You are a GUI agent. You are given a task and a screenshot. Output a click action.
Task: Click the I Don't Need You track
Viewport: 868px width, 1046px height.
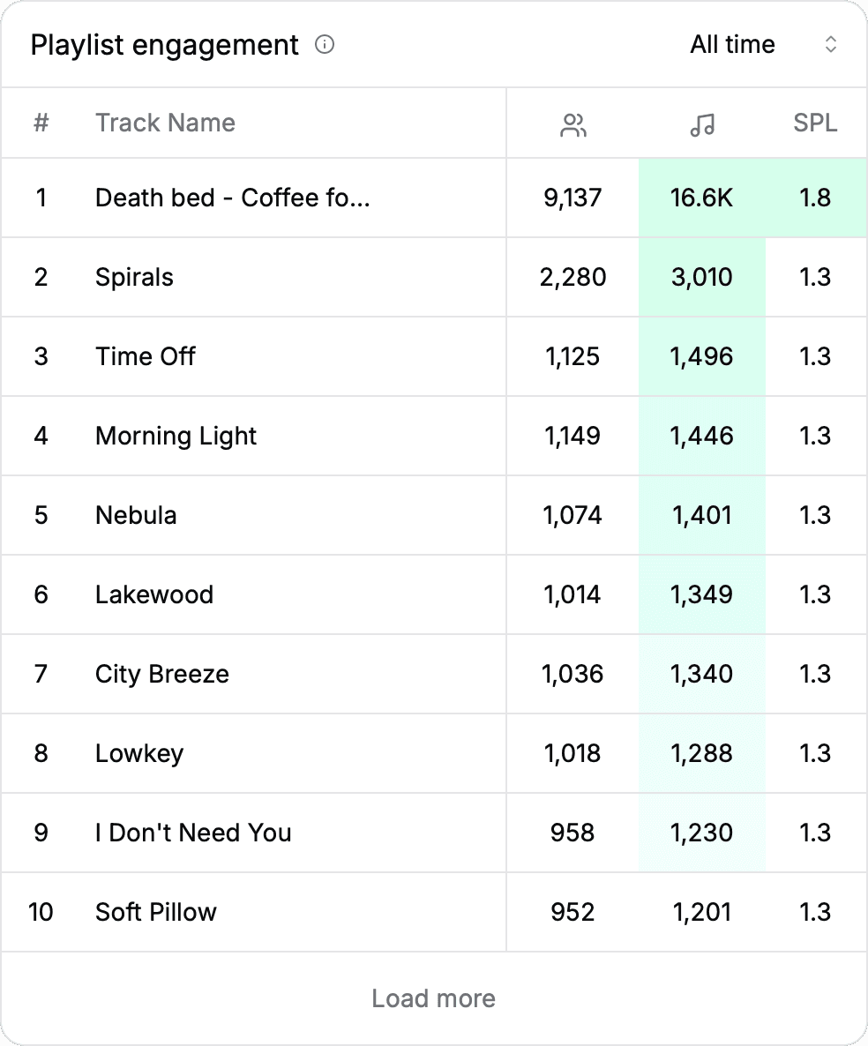193,833
